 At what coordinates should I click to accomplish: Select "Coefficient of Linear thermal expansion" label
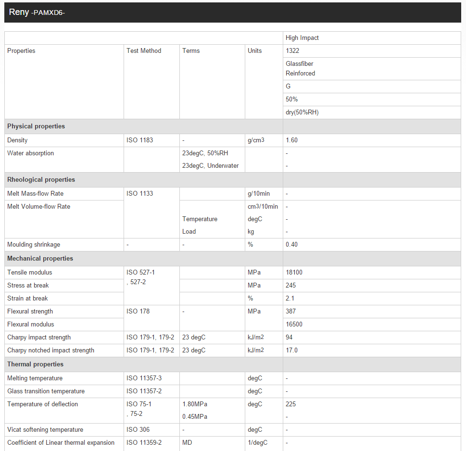click(61, 443)
